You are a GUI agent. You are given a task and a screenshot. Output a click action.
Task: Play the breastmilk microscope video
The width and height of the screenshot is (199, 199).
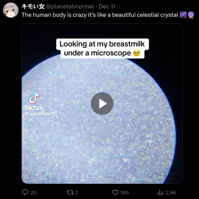102,103
